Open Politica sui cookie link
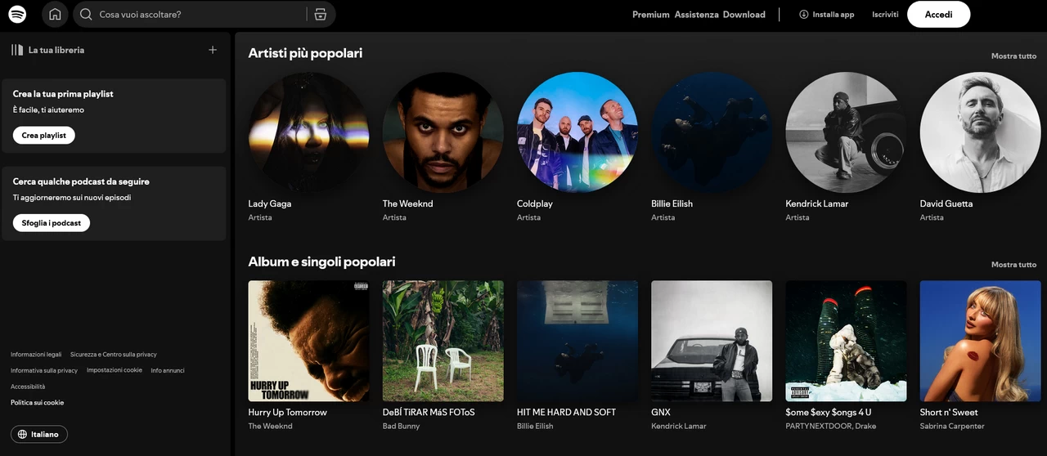 (37, 402)
